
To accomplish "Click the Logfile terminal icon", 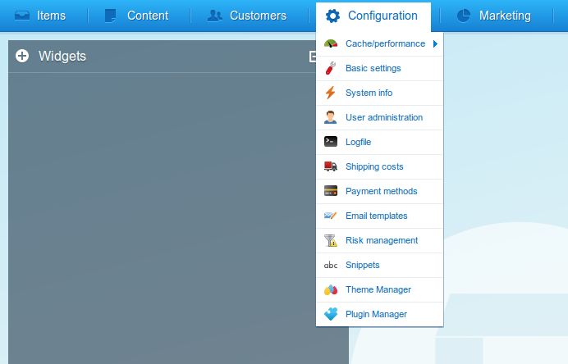I will (331, 142).
